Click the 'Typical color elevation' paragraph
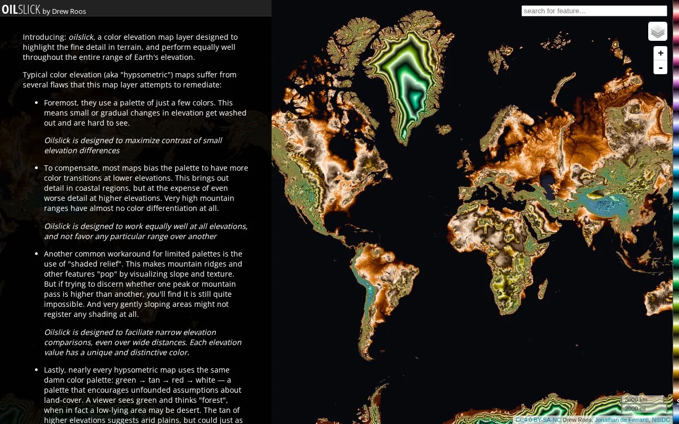The image size is (679, 424). click(129, 79)
